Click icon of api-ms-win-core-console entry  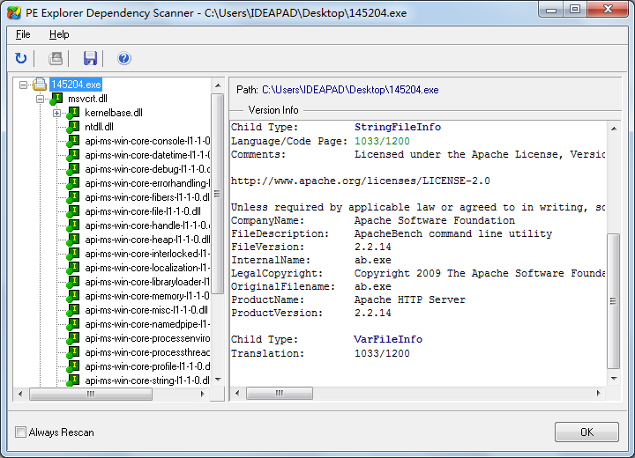pyautogui.click(x=73, y=141)
